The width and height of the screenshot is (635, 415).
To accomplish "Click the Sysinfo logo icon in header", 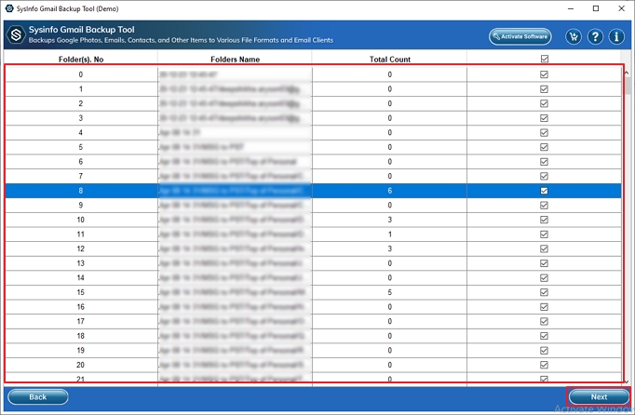I will point(16,34).
